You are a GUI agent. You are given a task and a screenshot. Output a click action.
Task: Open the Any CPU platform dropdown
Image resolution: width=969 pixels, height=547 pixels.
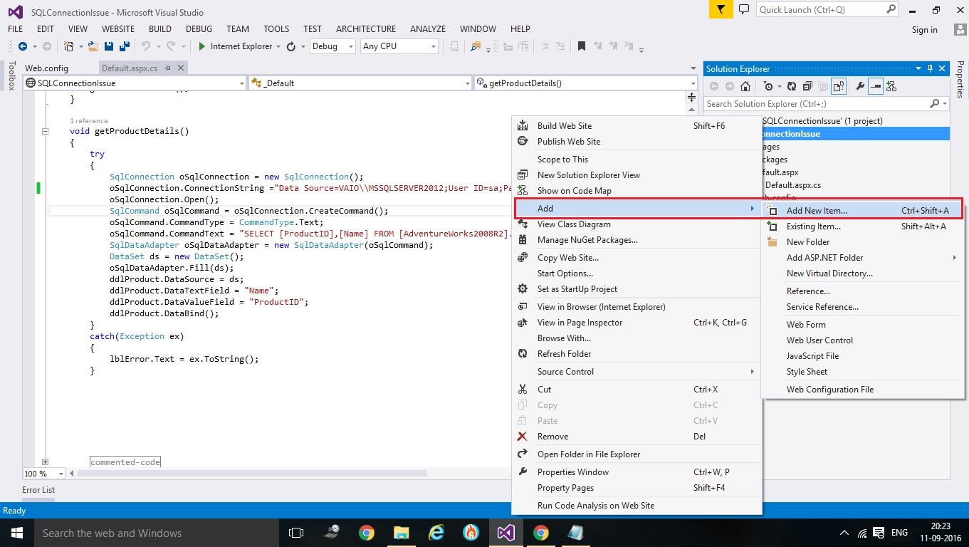point(399,46)
